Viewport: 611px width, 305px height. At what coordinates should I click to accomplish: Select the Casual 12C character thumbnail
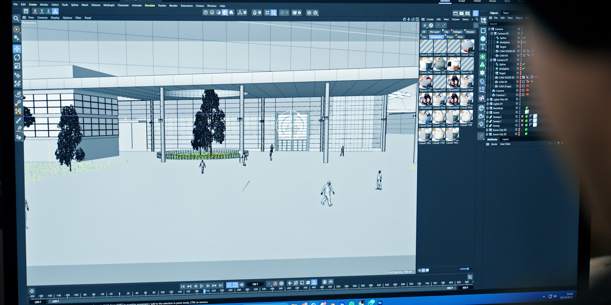(x=467, y=46)
